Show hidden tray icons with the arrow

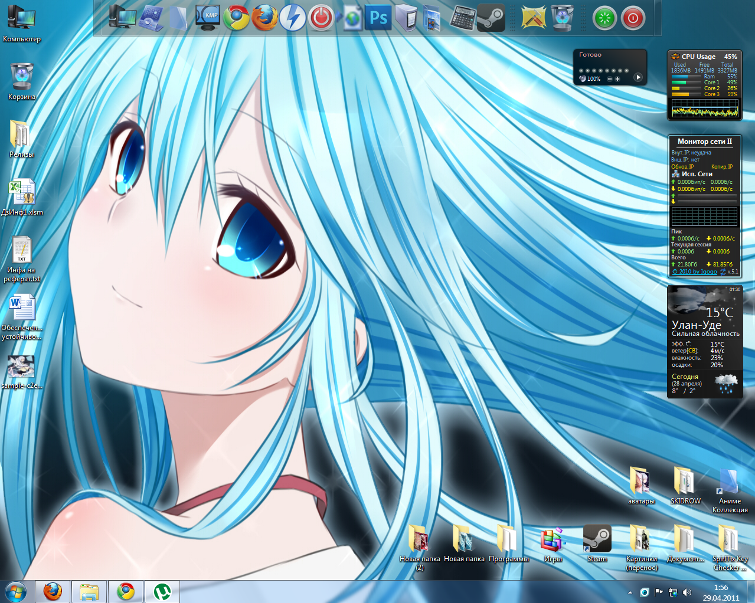(630, 592)
